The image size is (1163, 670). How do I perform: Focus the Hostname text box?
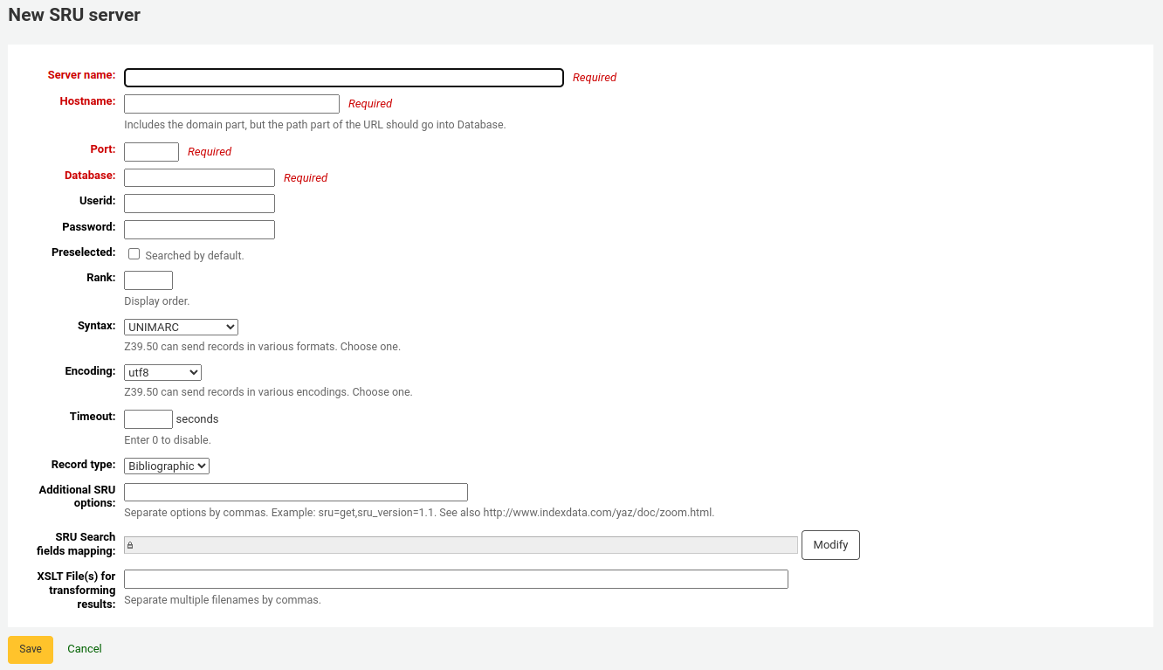coord(231,104)
